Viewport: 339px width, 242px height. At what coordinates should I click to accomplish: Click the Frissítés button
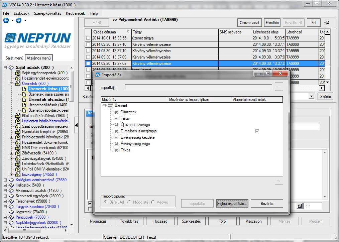272,23
